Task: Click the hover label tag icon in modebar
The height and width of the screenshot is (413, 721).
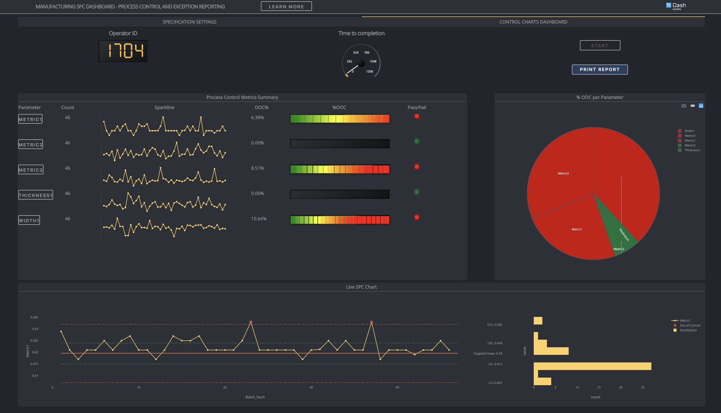Action: pyautogui.click(x=692, y=106)
